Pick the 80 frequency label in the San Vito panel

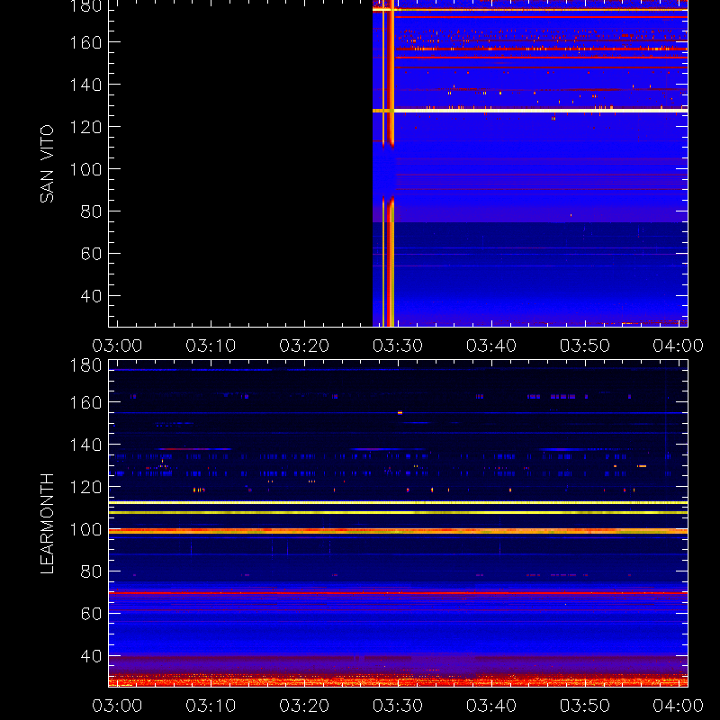pos(91,211)
